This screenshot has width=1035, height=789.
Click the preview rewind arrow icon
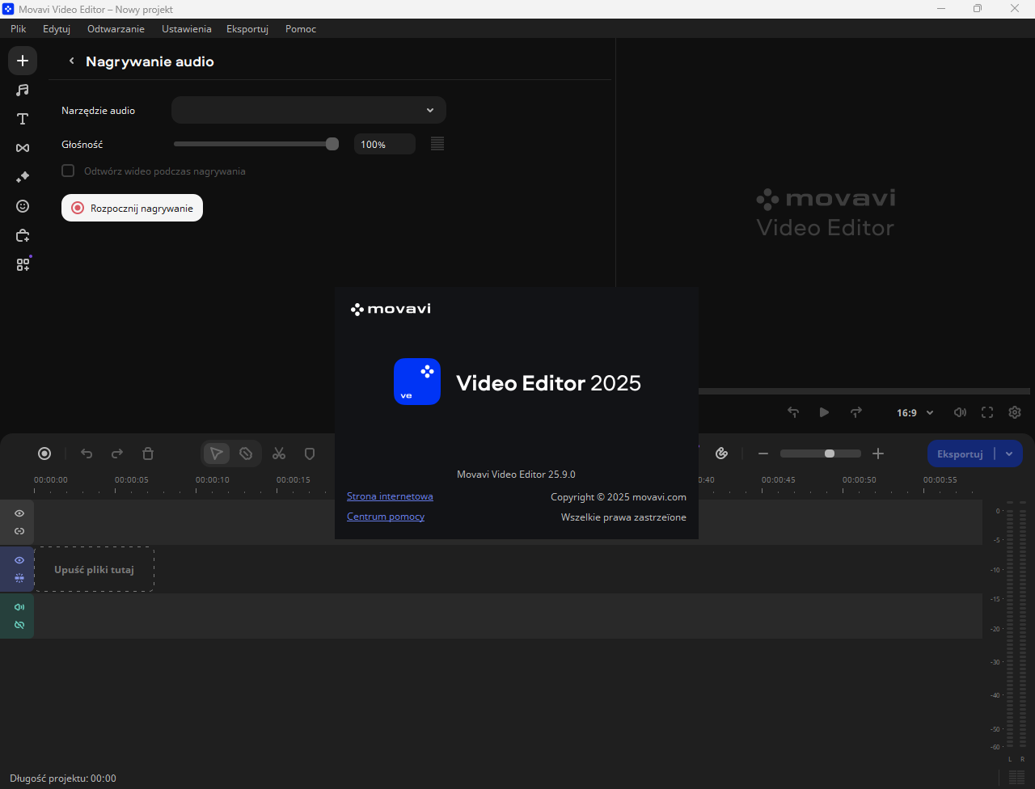(x=793, y=412)
